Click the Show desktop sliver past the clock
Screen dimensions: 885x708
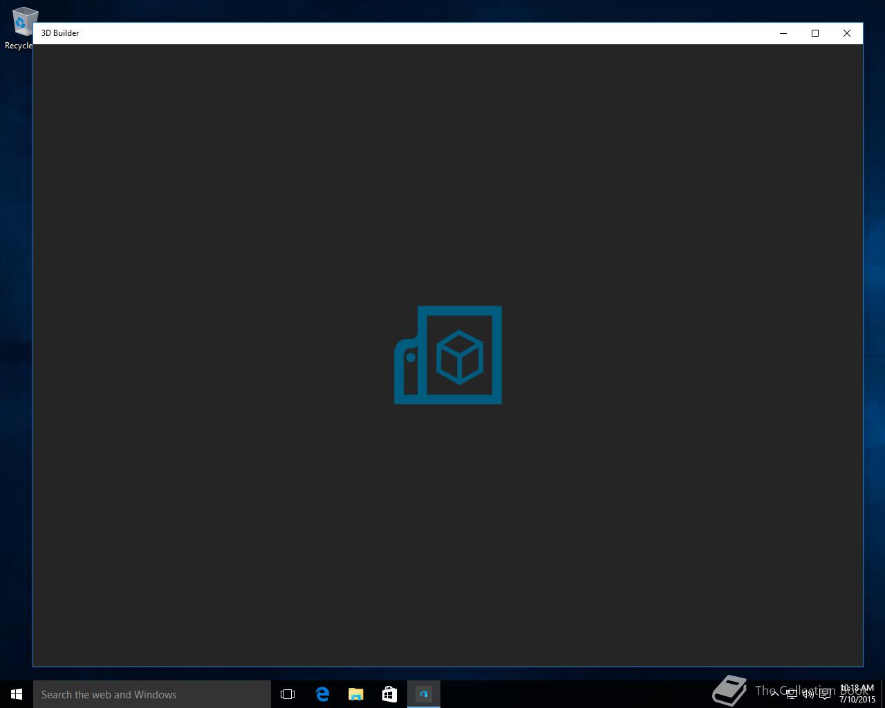(x=883, y=694)
